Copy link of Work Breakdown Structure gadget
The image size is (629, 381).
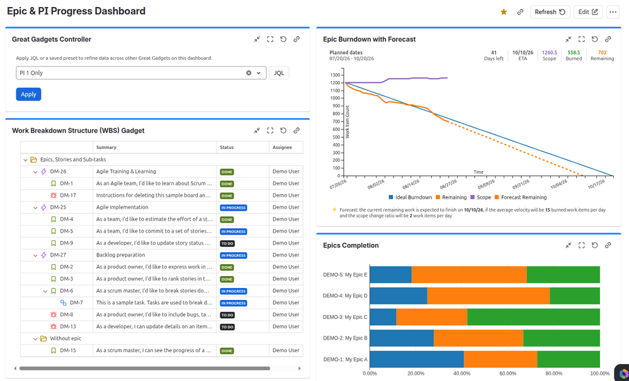(x=297, y=131)
